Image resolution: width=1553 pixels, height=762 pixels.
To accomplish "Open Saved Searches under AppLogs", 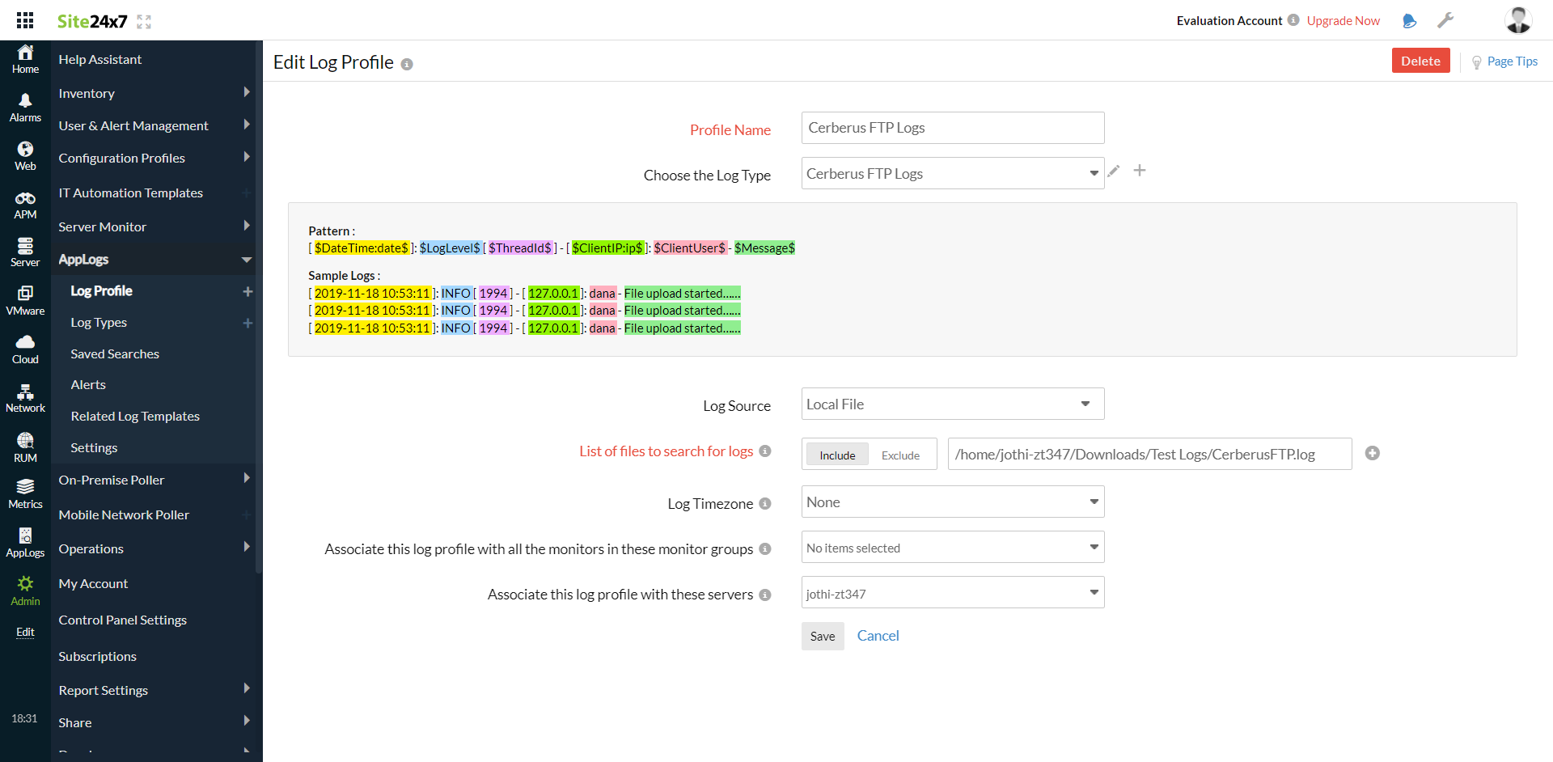I will [114, 353].
